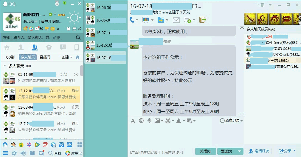Start a voice call with the phone icon
301x157 pixels.
tap(132, 20)
